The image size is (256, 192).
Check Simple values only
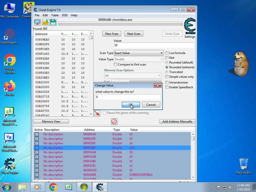167,77
